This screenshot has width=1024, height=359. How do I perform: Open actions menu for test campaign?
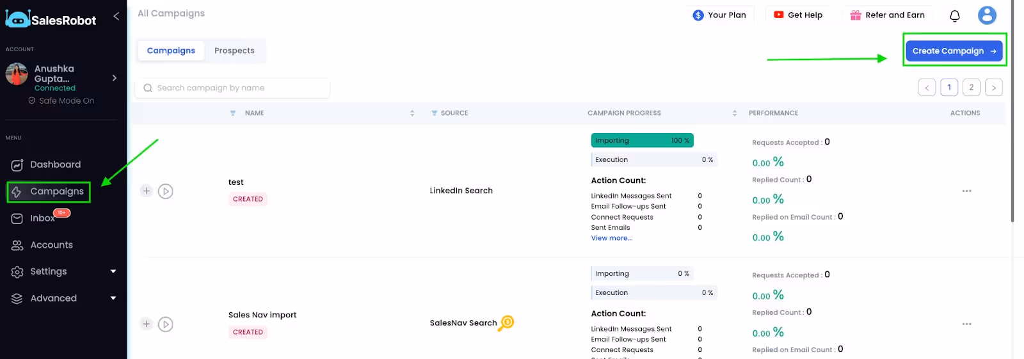pyautogui.click(x=966, y=191)
